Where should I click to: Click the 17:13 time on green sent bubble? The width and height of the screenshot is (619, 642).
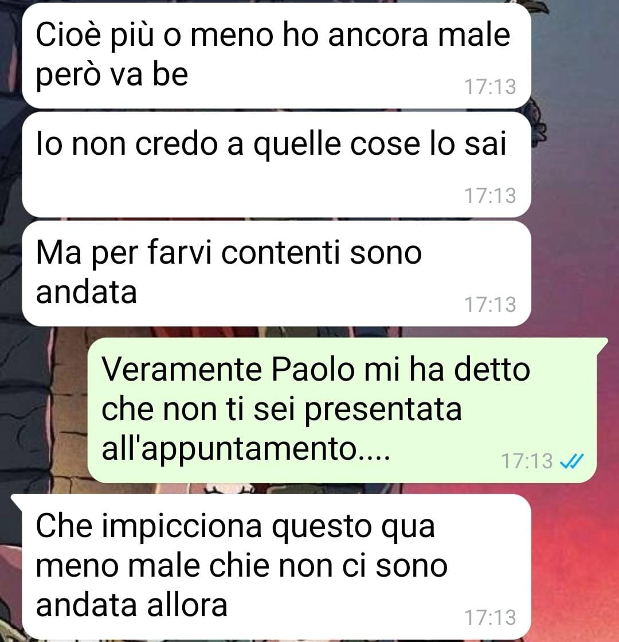[527, 461]
